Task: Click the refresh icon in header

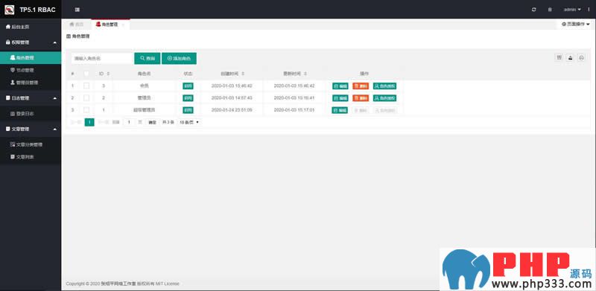Action: pyautogui.click(x=534, y=10)
